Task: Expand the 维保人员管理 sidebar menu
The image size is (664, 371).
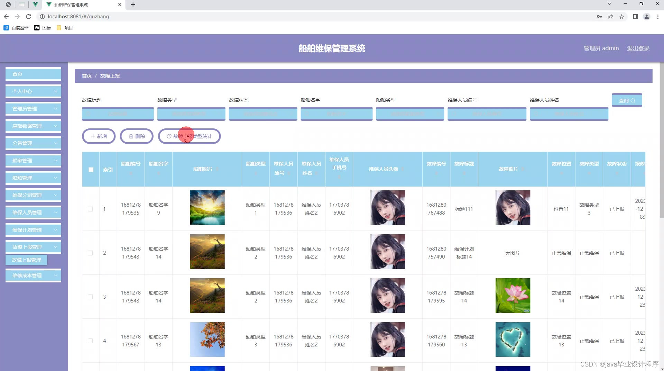Action: tap(33, 212)
